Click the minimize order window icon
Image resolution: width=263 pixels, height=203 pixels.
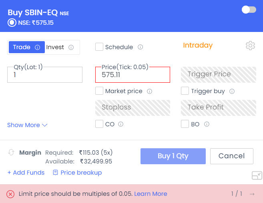coord(257,175)
